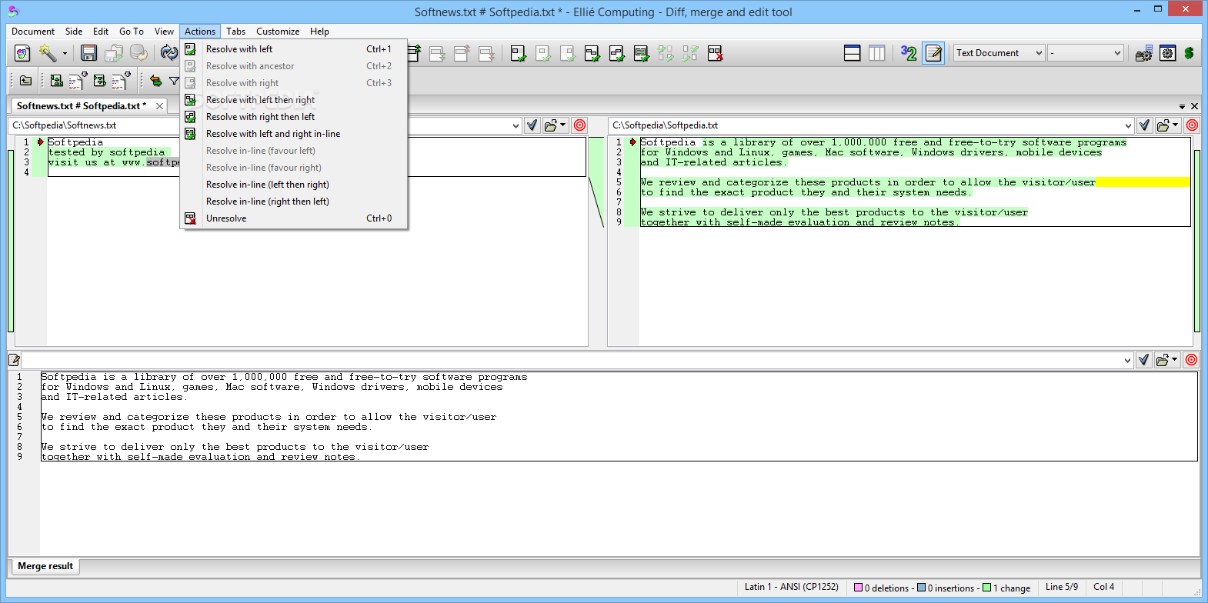Click 'Latin 1 - ANSI (CP1252)' status text
This screenshot has width=1208, height=603.
click(x=791, y=587)
